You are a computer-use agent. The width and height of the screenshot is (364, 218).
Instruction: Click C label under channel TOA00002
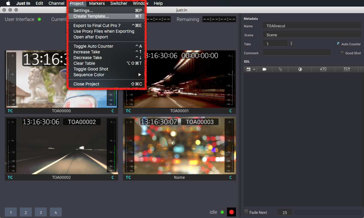click(x=113, y=178)
